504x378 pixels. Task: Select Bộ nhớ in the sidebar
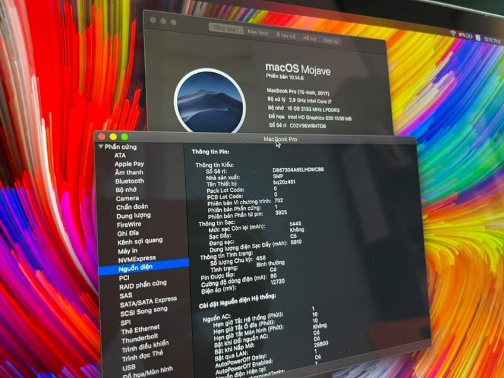[x=126, y=190]
